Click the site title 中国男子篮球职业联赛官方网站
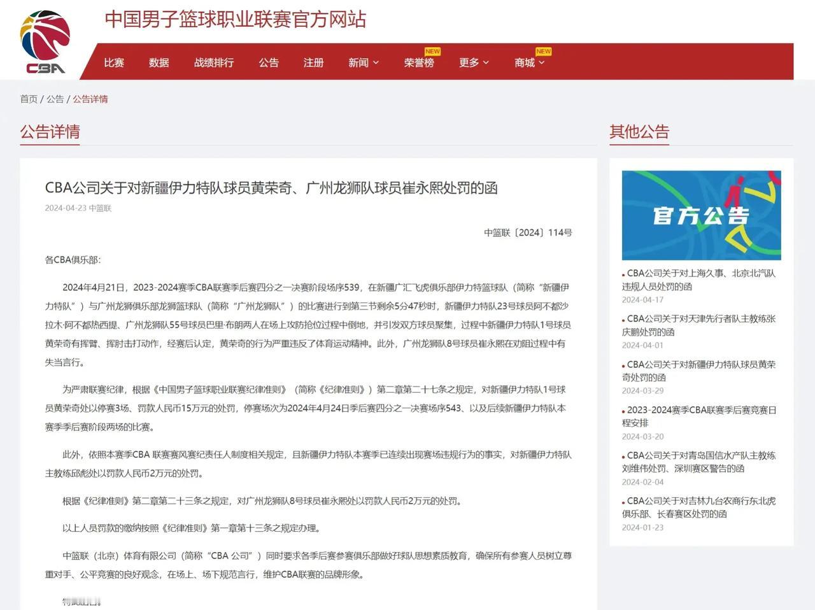The image size is (815, 610). (236, 19)
